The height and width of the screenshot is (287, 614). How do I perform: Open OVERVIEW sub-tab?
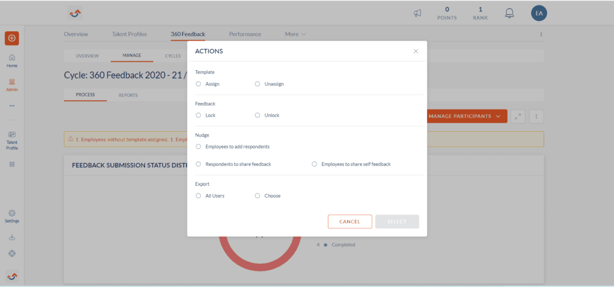click(88, 56)
